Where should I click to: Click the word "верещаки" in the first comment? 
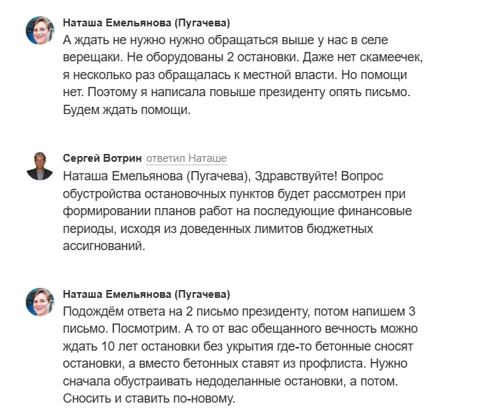[x=91, y=58]
